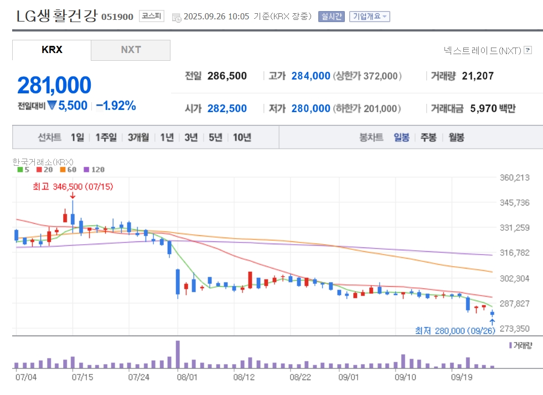Switch to the NXT tab
543x395 pixels.
tap(131, 50)
